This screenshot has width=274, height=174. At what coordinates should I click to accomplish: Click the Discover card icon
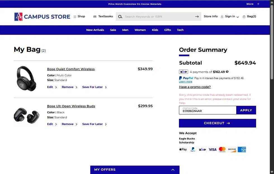tap(232, 150)
